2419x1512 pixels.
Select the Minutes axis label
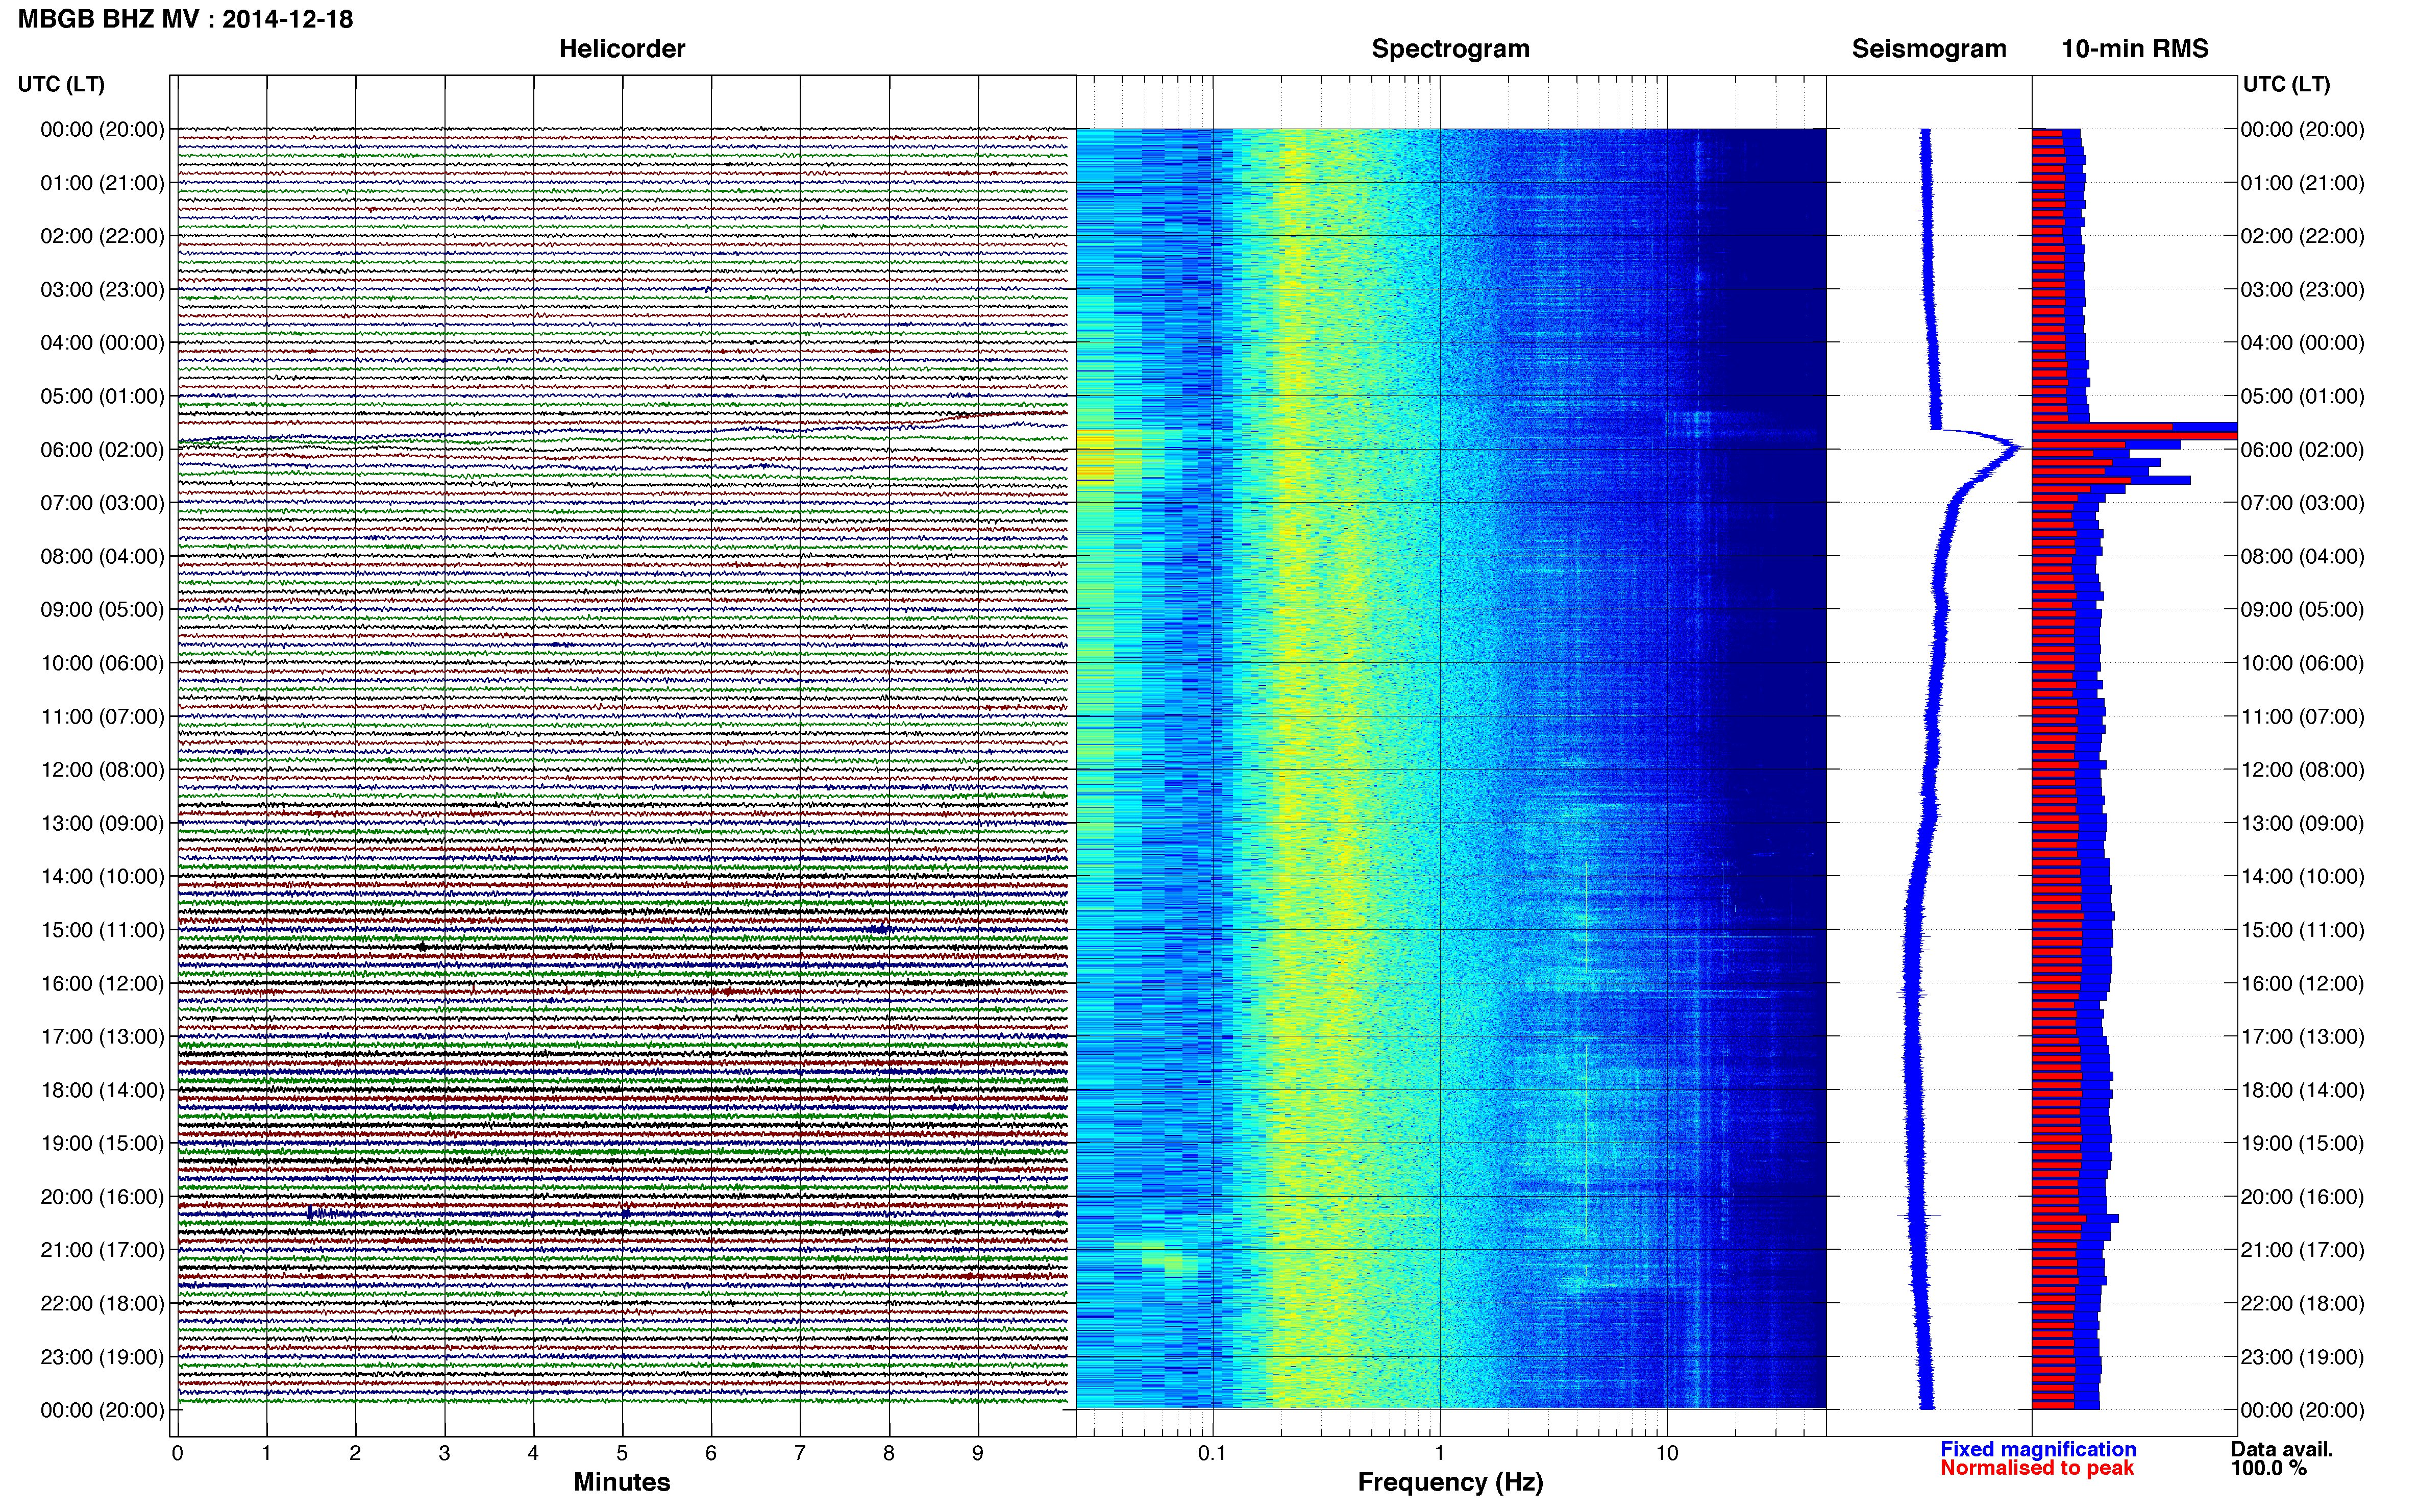[622, 1482]
